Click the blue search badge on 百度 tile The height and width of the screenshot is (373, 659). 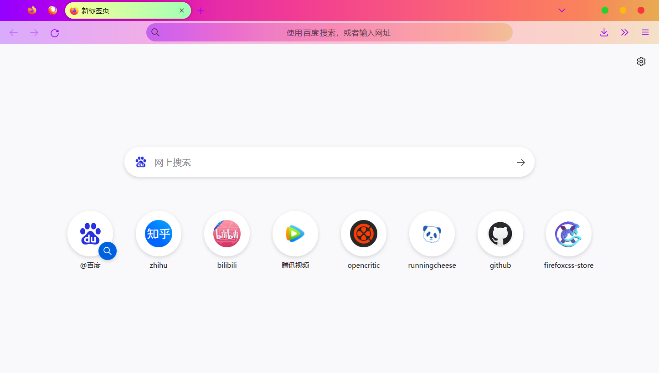click(108, 251)
